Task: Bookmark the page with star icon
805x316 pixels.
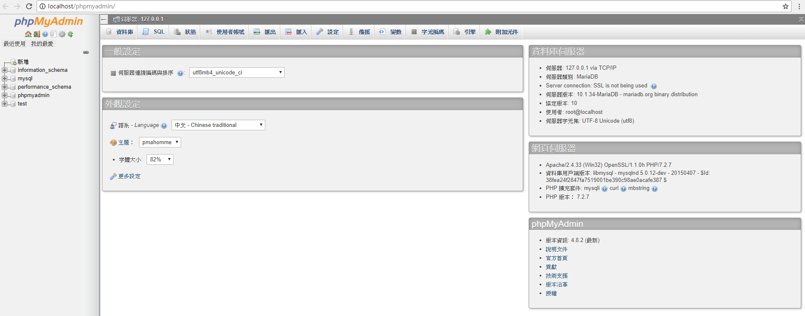Action: [786, 6]
